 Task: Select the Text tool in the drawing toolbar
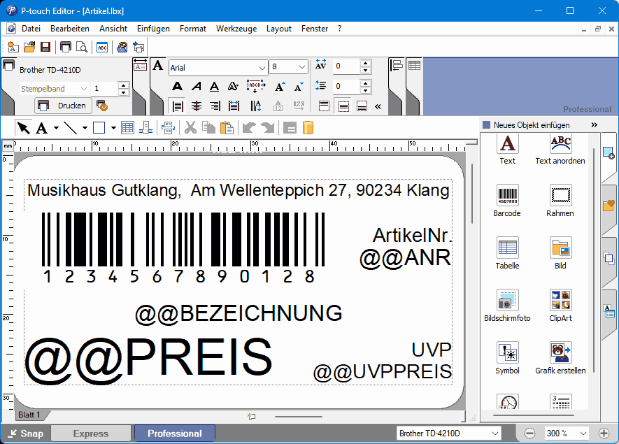41,127
